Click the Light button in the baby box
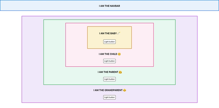 (109, 42)
